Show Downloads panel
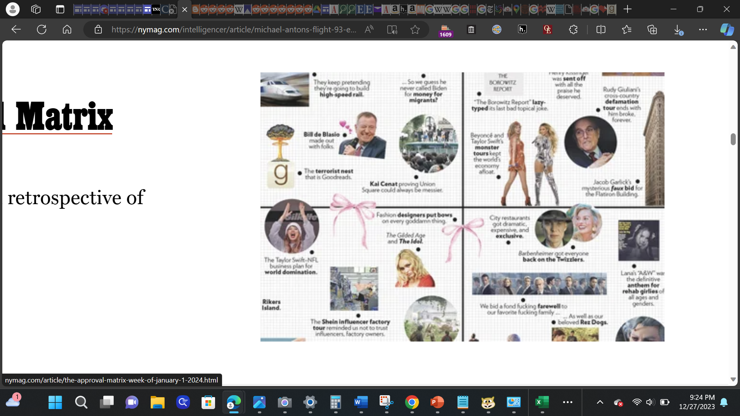This screenshot has height=416, width=740. tap(678, 29)
